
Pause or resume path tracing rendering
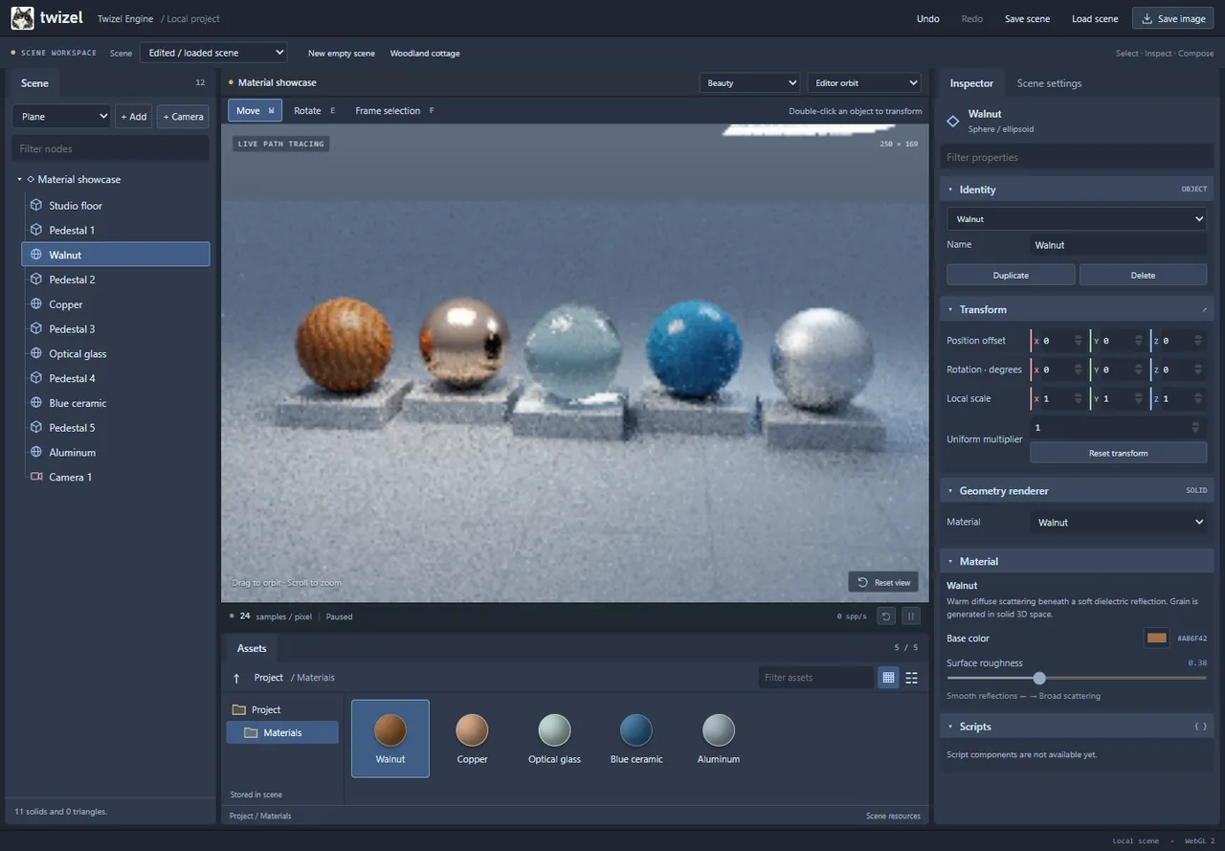(x=911, y=616)
